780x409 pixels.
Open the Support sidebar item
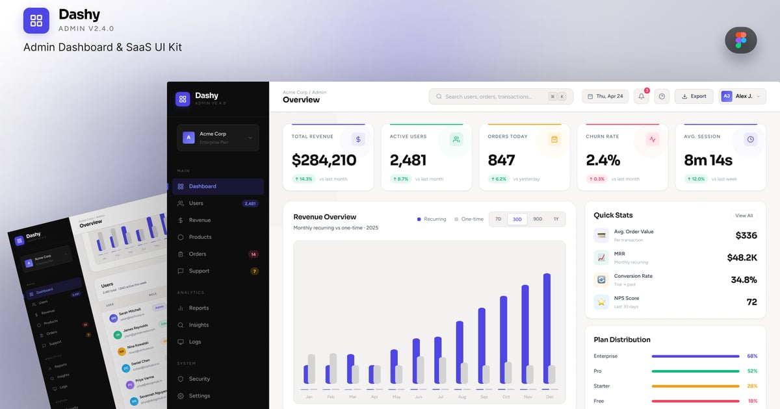coord(218,271)
